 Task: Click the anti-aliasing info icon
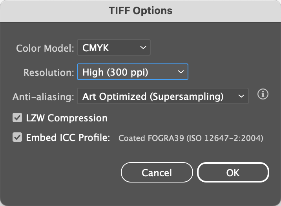[263, 94]
